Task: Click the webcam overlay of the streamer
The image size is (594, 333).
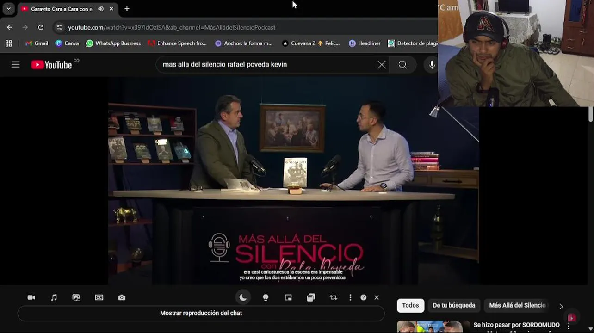Action: point(516,53)
